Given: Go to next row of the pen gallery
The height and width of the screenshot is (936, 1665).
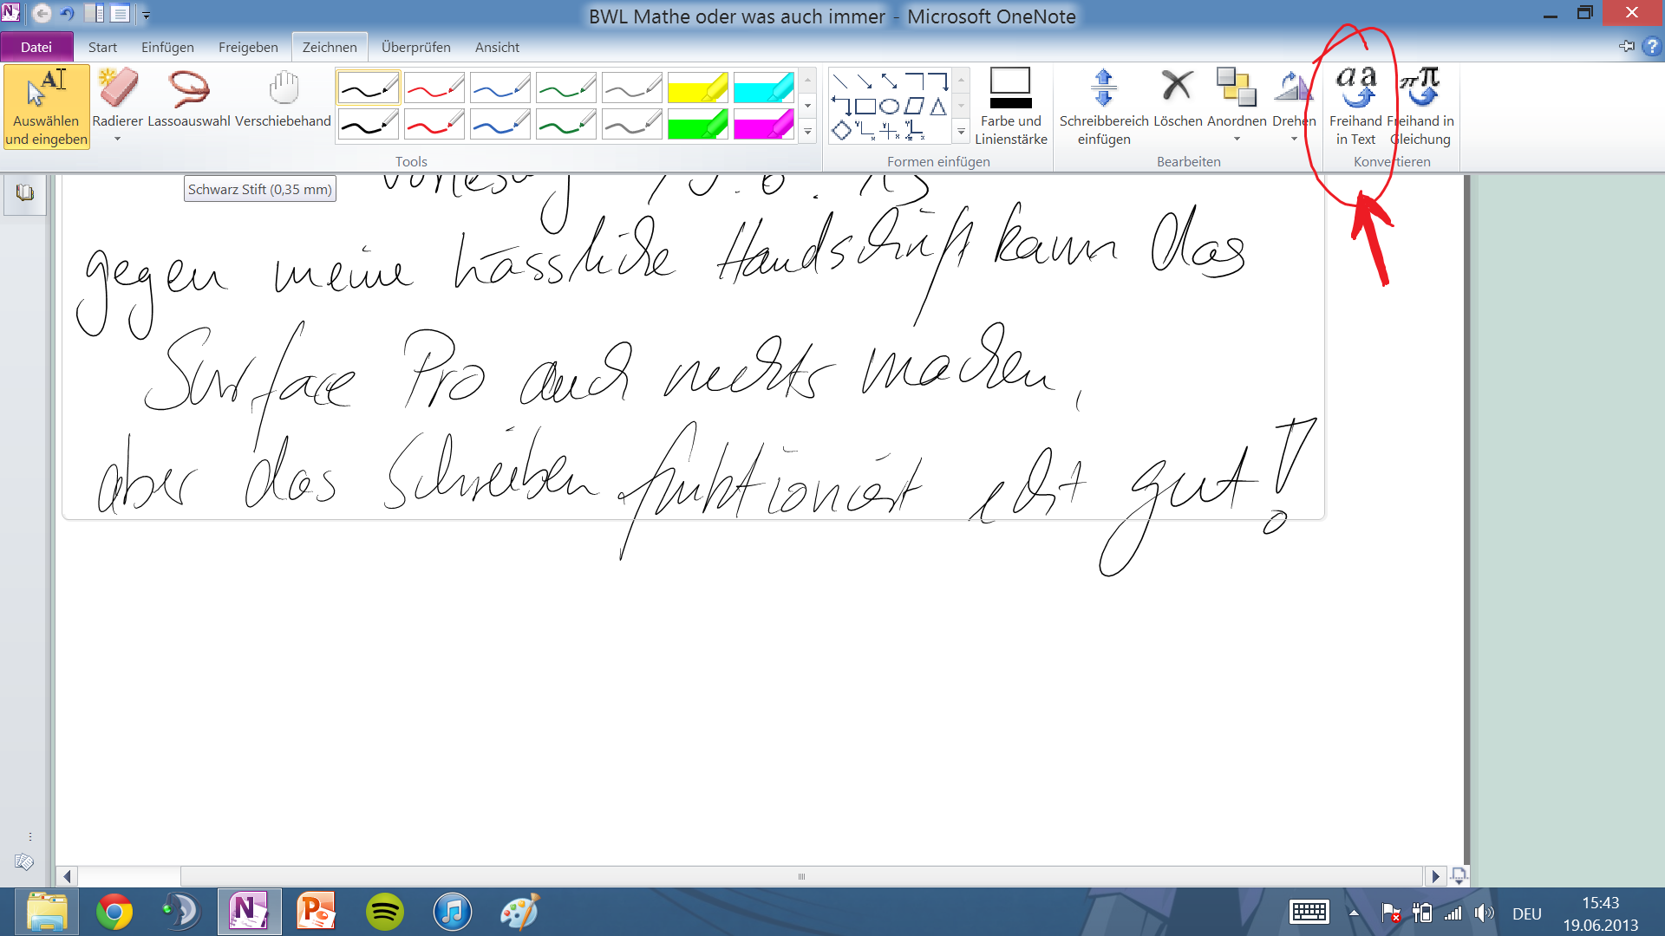Looking at the screenshot, I should coord(807,106).
